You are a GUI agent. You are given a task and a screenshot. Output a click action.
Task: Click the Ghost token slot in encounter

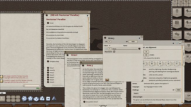pos(106,49)
